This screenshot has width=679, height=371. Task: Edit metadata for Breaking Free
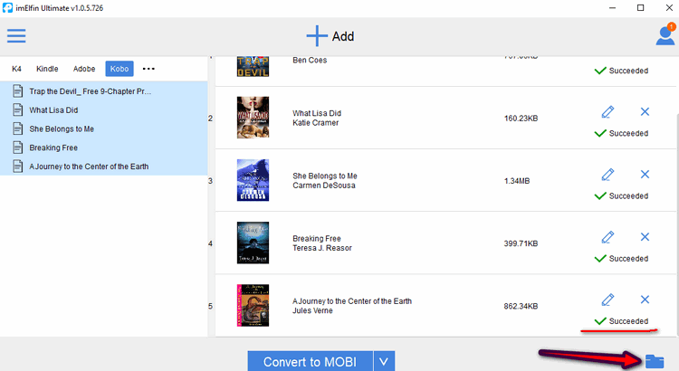(x=608, y=237)
